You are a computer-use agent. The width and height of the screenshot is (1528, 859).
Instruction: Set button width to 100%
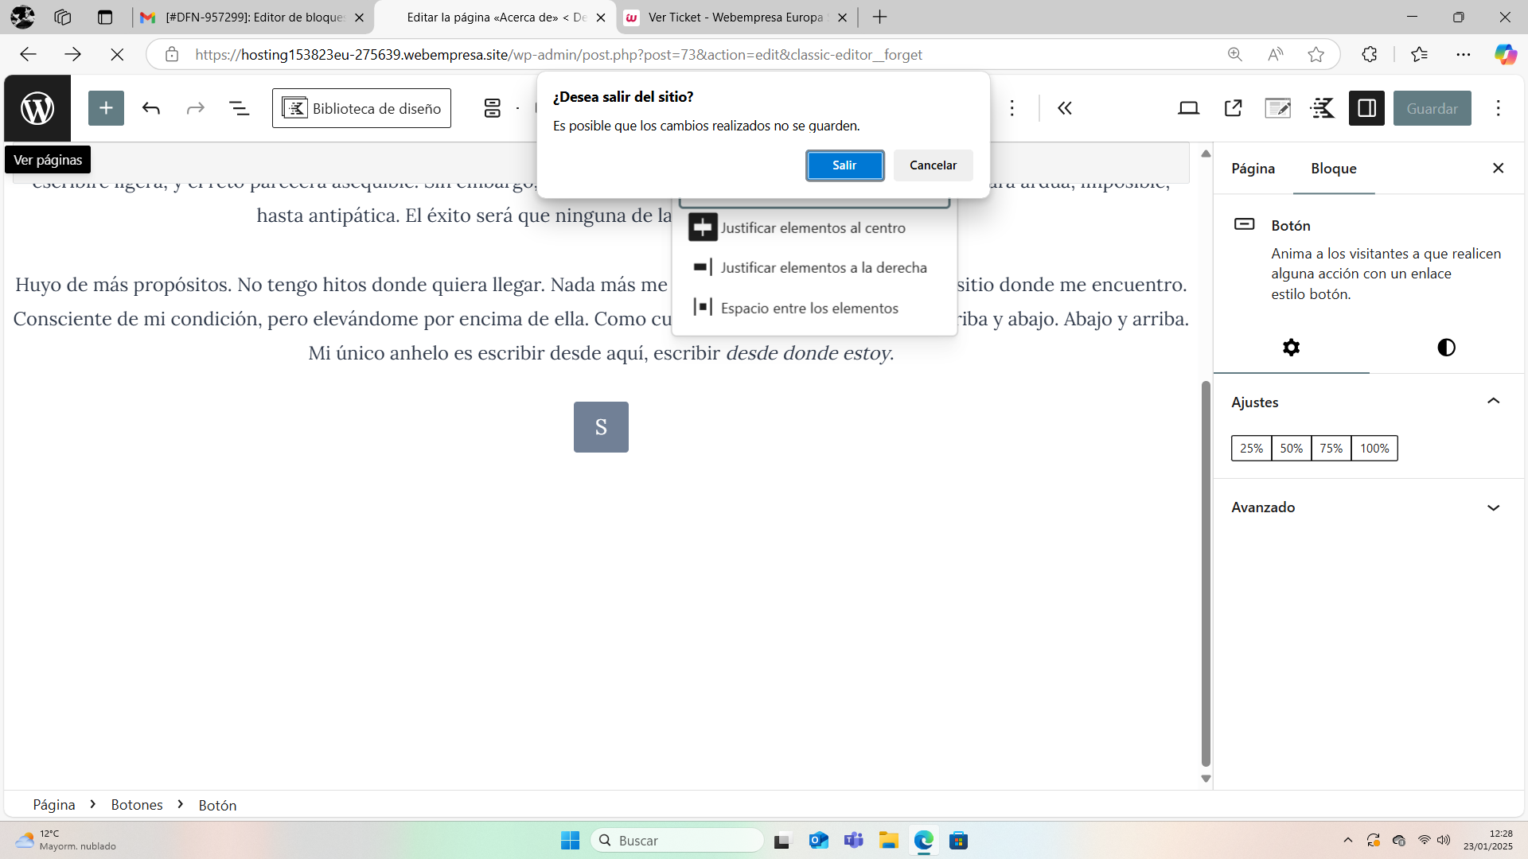coord(1374,449)
